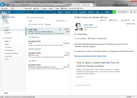137x98 pixels.
Task: Click the Office 365 logo
Action: point(6,12)
